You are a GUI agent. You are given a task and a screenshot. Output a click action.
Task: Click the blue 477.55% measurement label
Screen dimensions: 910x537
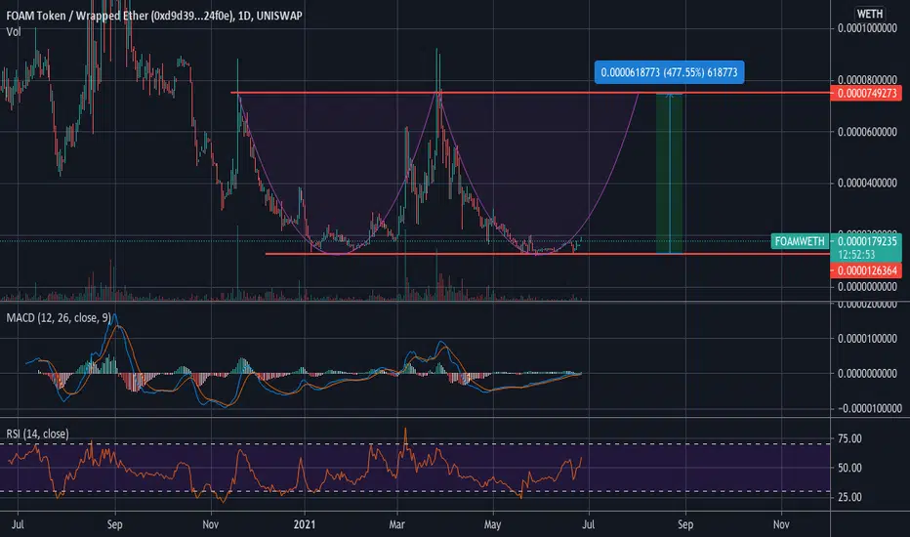pos(669,72)
